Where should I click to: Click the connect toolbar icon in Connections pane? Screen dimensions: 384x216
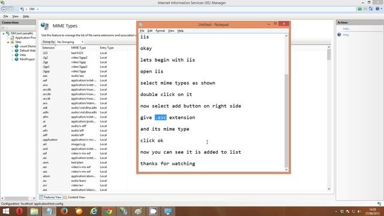click(3, 28)
